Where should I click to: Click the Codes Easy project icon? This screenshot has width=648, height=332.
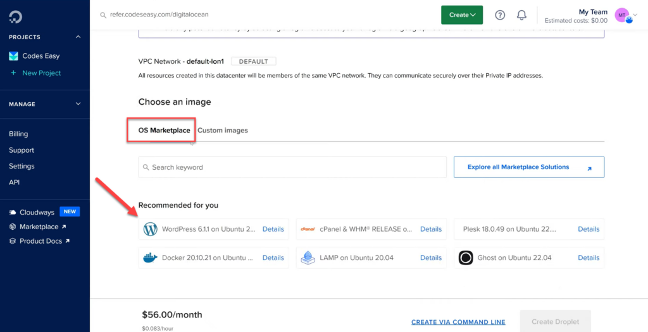(14, 56)
